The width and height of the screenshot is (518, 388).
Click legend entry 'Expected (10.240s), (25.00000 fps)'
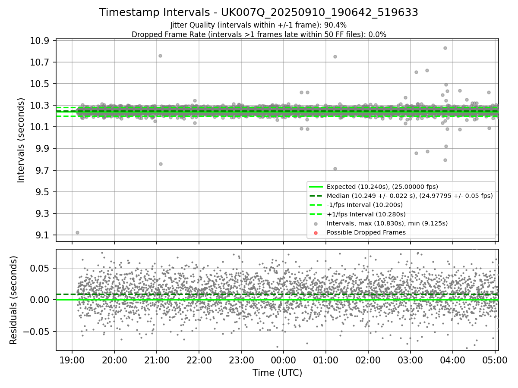[382, 187]
